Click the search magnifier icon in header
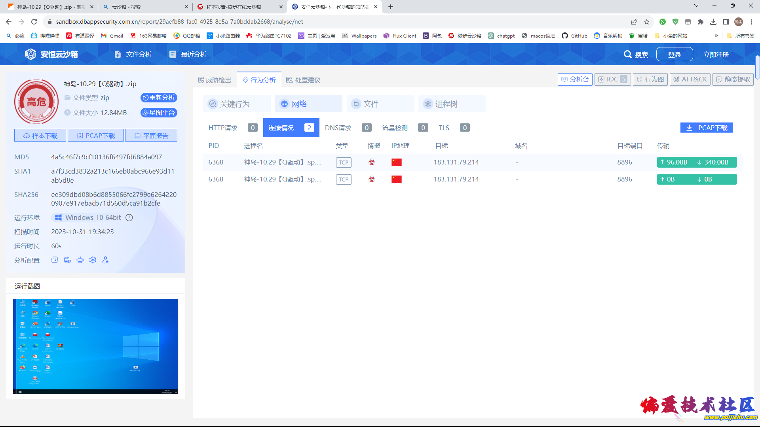The width and height of the screenshot is (760, 427). (627, 55)
